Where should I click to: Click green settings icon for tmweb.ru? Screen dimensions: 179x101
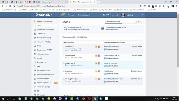tap(96, 71)
